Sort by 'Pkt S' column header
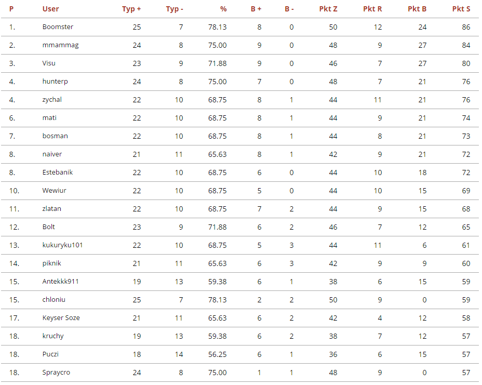This screenshot has height=385, width=482. click(461, 9)
